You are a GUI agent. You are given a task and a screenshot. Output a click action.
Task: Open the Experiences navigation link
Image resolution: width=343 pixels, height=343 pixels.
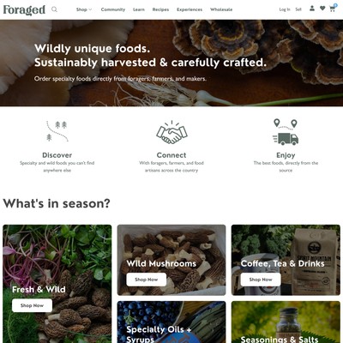pyautogui.click(x=190, y=9)
